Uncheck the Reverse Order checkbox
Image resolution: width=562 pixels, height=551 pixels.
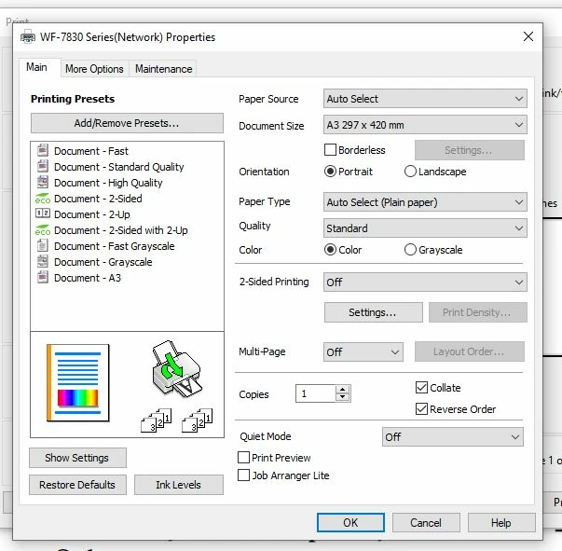tap(421, 409)
